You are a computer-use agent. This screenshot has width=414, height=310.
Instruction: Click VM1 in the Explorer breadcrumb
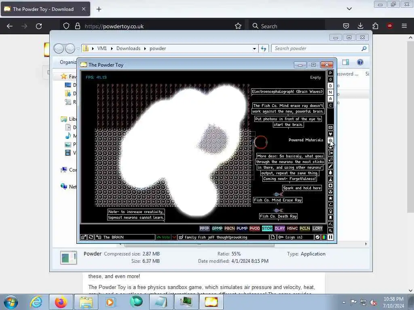(x=102, y=48)
